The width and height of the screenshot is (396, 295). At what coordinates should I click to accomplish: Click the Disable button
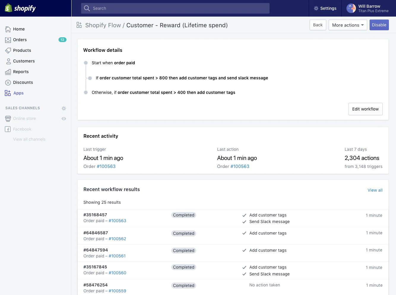click(379, 25)
